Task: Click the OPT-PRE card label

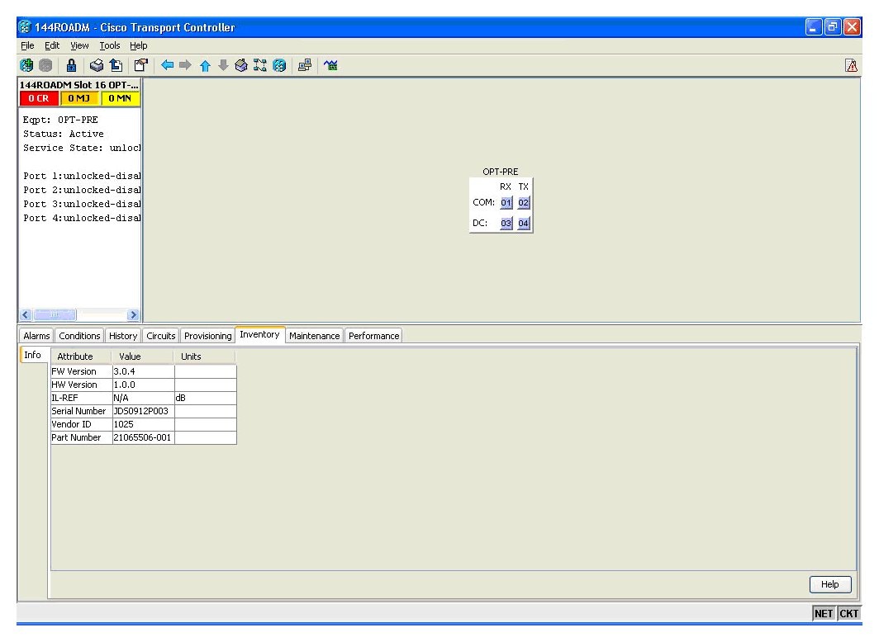Action: tap(500, 172)
